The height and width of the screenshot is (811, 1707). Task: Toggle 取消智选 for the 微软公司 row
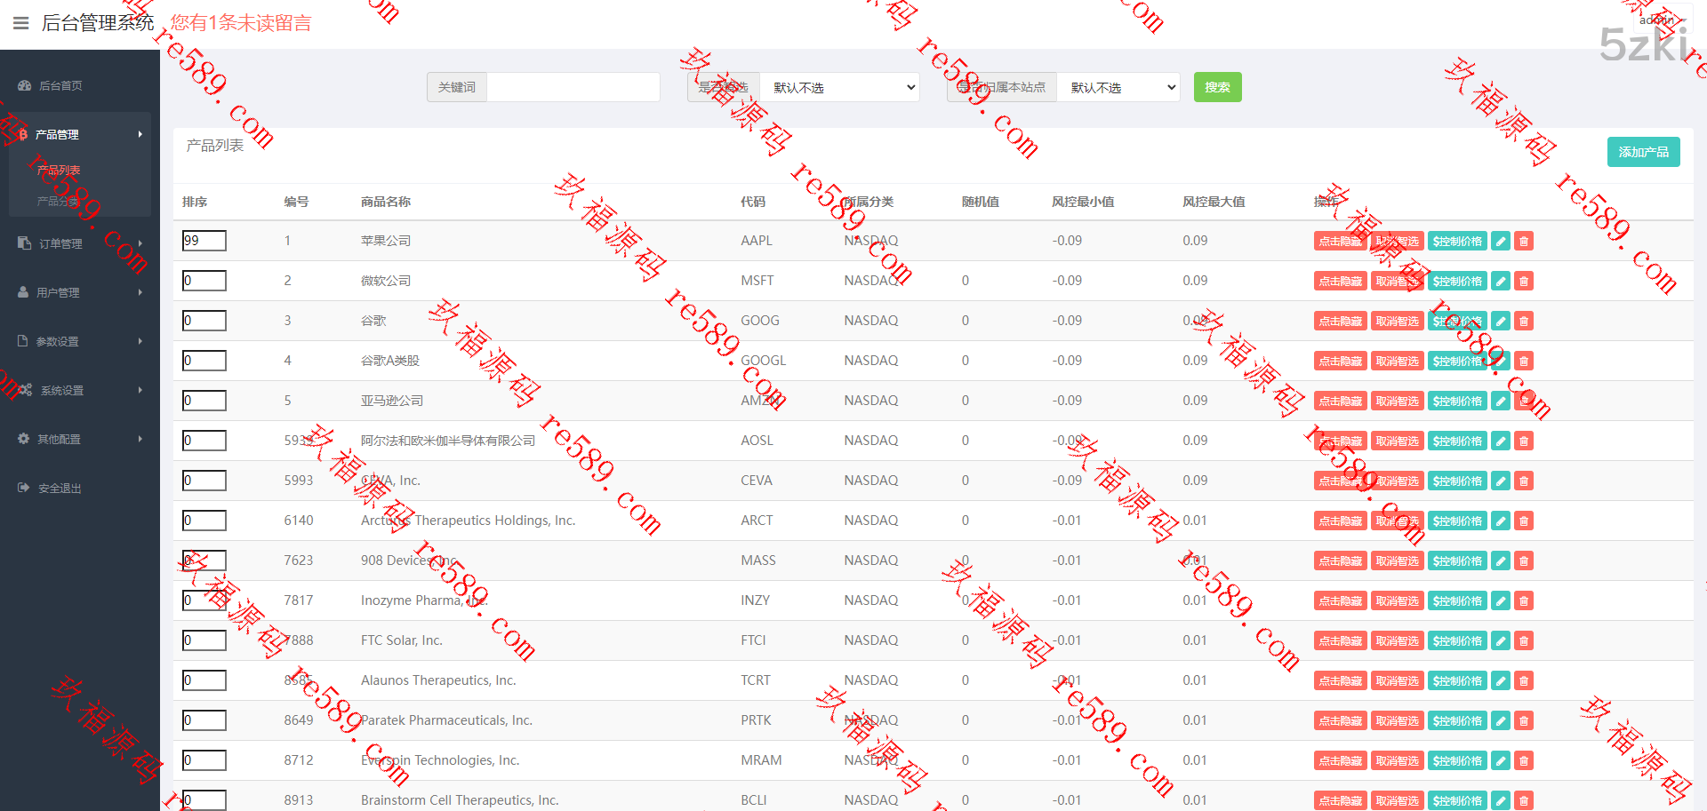point(1397,282)
